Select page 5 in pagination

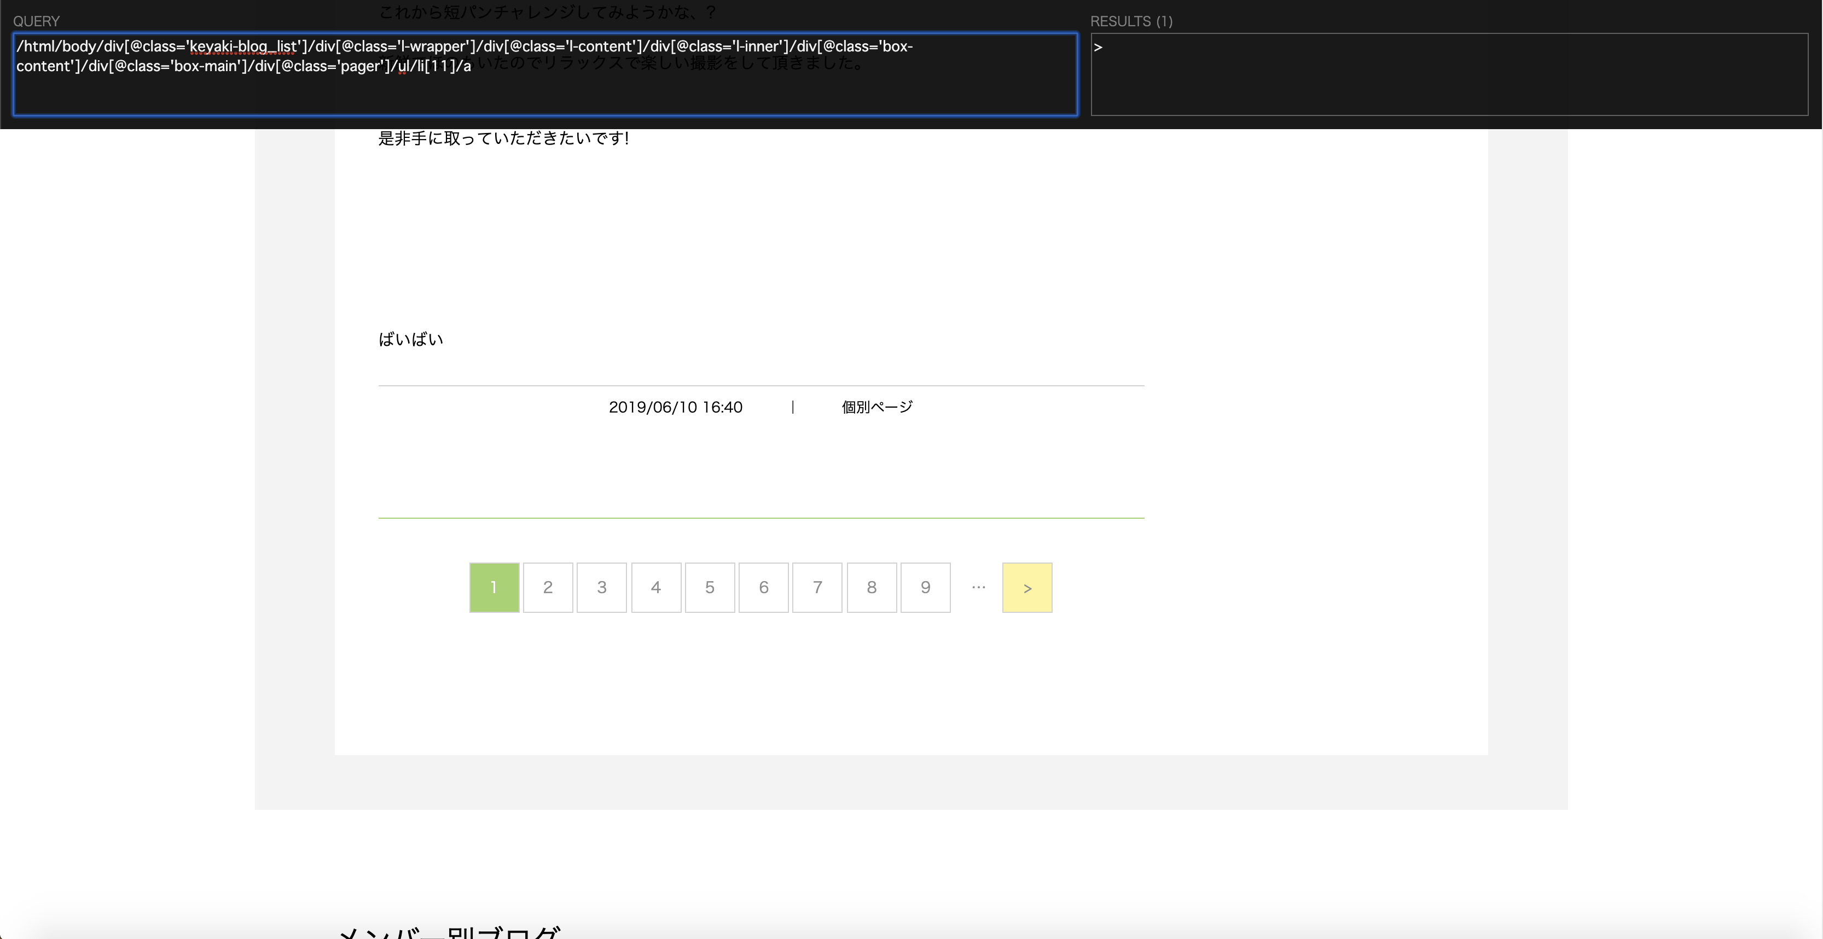709,587
